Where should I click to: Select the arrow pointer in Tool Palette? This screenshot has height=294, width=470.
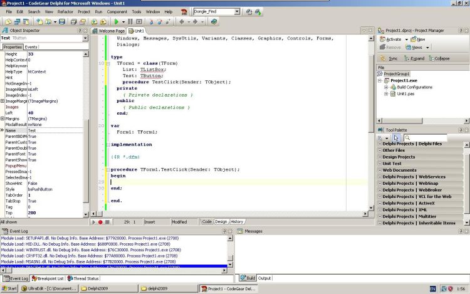tap(396, 138)
